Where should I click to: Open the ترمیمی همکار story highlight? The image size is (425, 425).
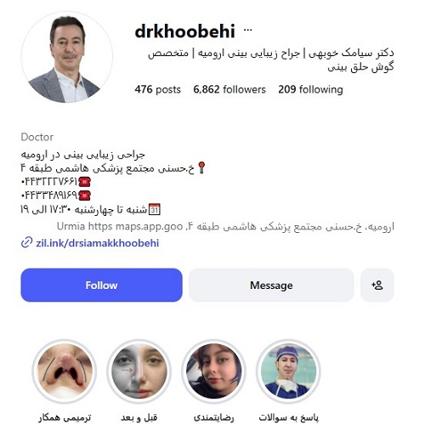point(65,371)
